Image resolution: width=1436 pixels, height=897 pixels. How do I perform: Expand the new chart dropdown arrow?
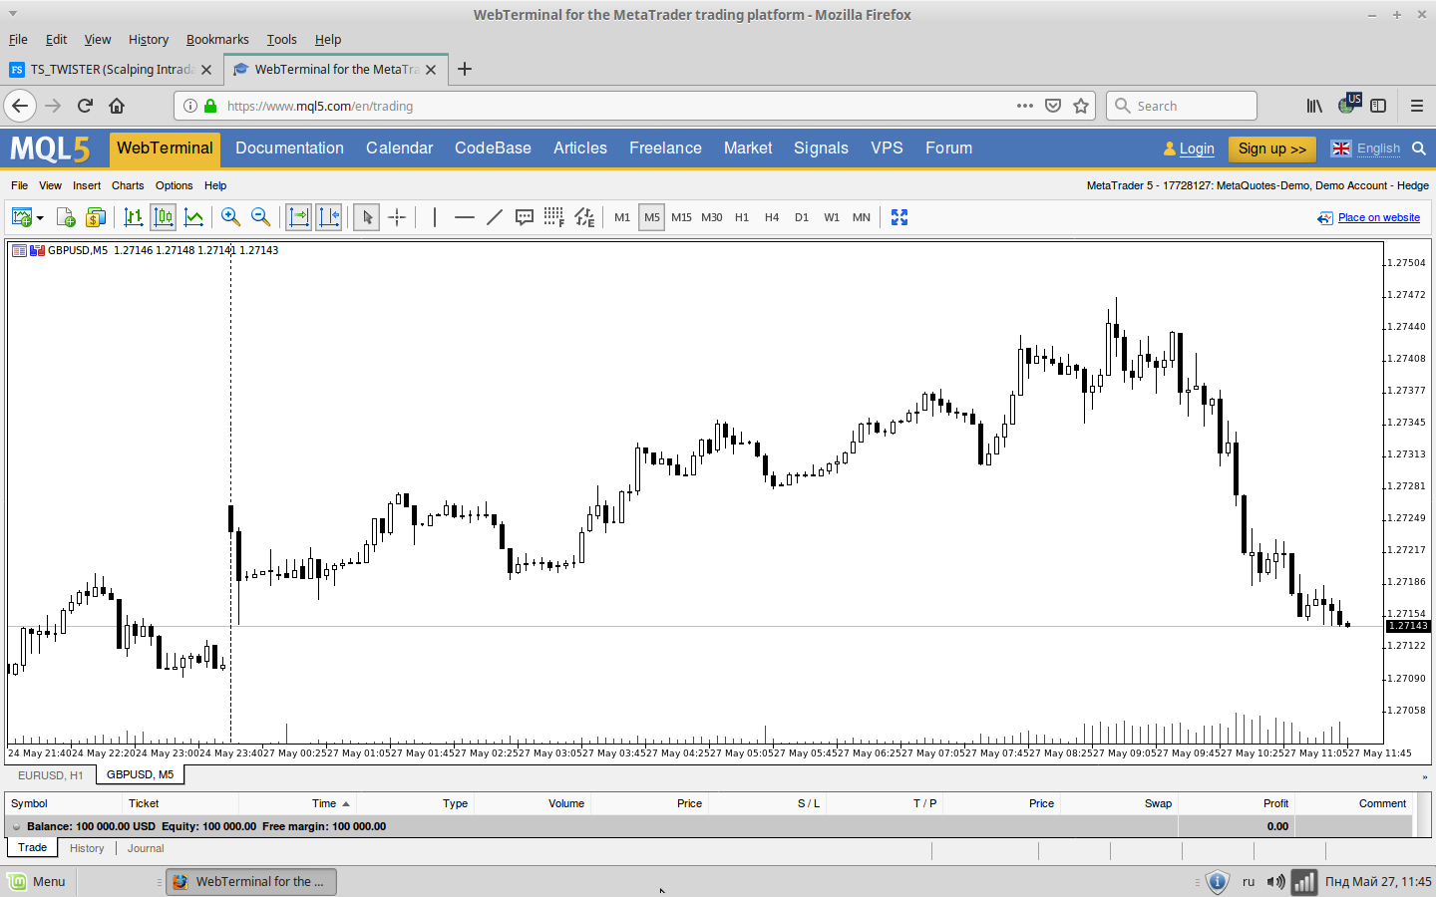(40, 218)
